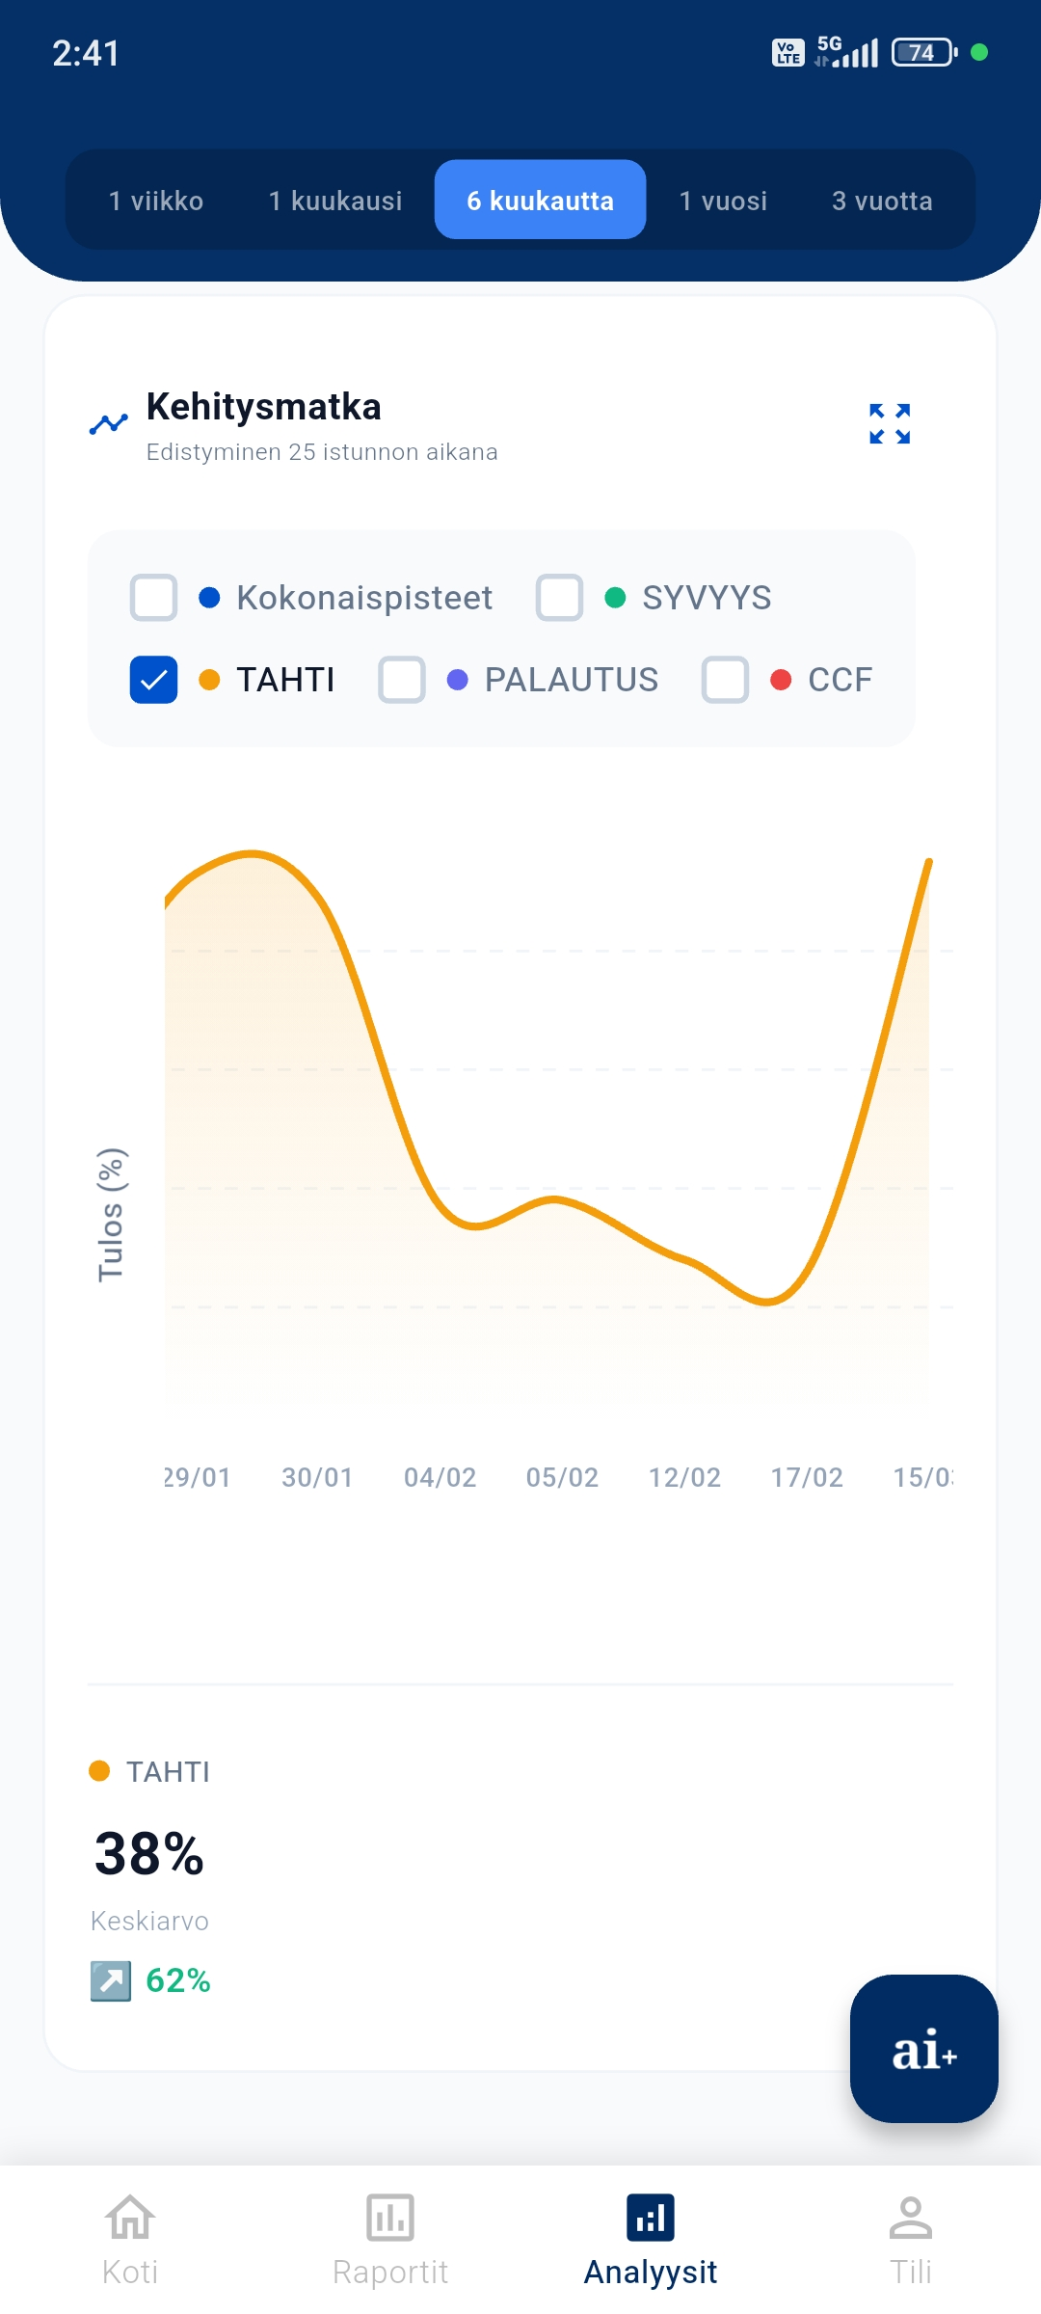
Task: Tap the orange TAHTI legend dot
Action: [99, 1771]
